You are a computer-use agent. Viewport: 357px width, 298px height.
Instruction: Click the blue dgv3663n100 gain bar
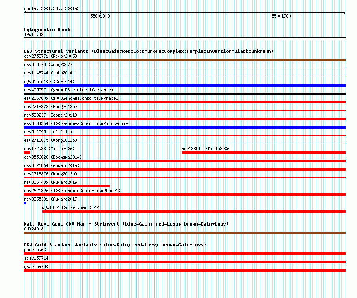pos(185,85)
